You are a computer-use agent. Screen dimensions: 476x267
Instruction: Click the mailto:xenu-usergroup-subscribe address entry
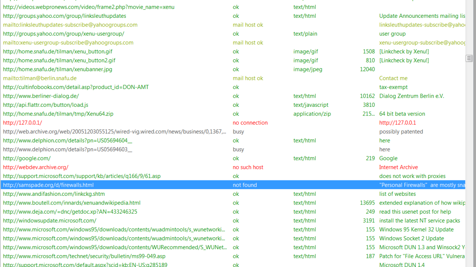coord(68,43)
